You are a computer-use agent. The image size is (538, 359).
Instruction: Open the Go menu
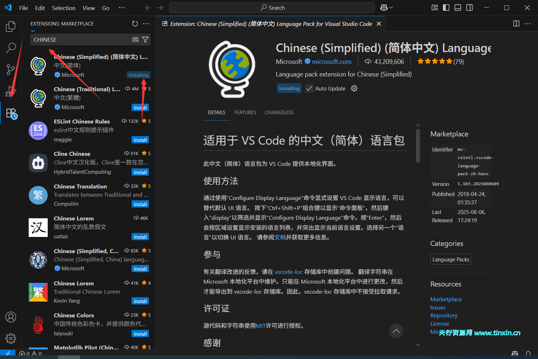[106, 8]
